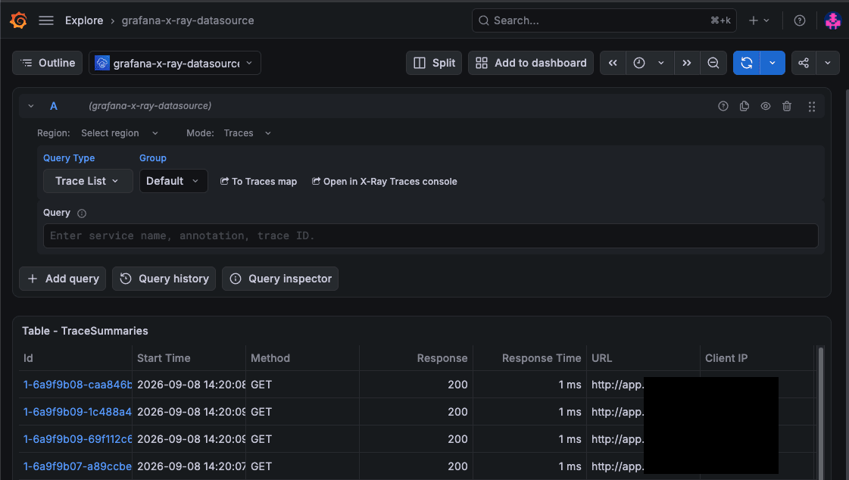Open trace 1-6a9f9b09-1c488a4
This screenshot has height=480, width=849.
(77, 412)
